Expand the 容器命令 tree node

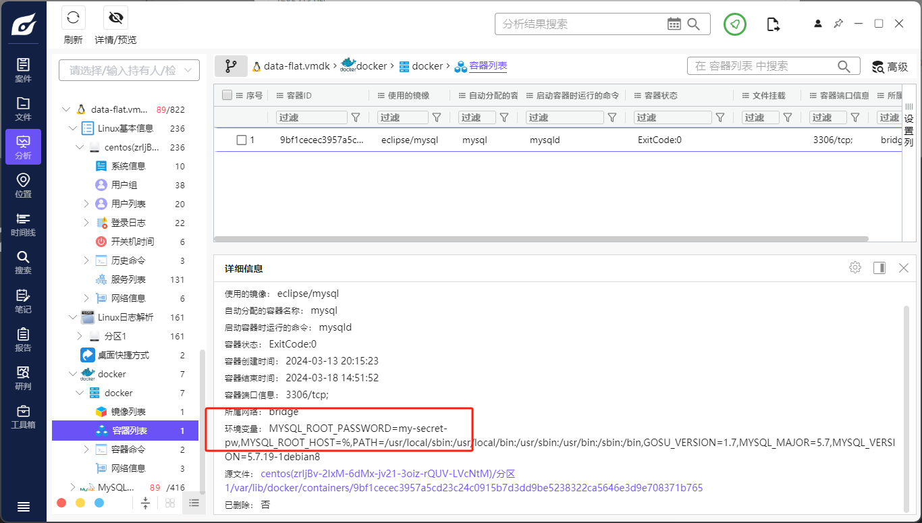tap(86, 449)
